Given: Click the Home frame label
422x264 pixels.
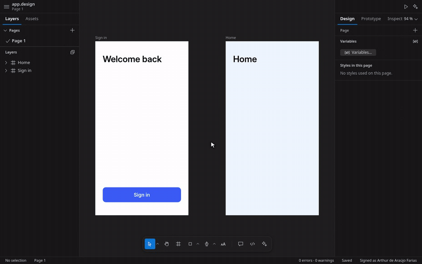Looking at the screenshot, I should (231, 38).
